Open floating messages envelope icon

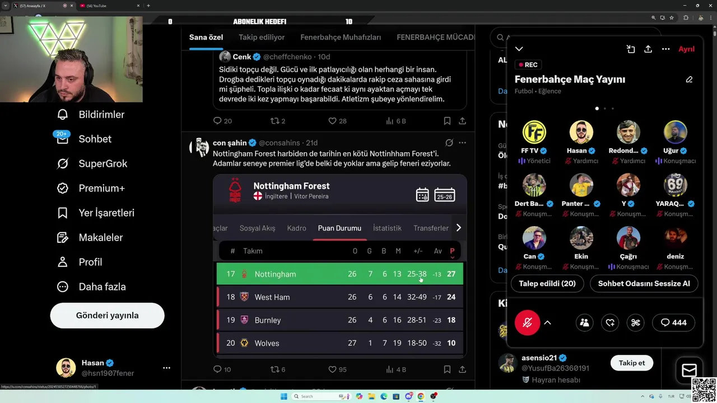pos(689,370)
